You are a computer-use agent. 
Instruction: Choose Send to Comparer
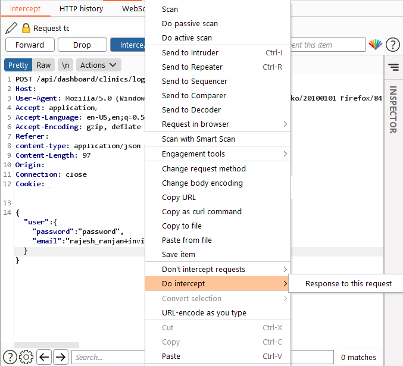[x=218, y=96]
